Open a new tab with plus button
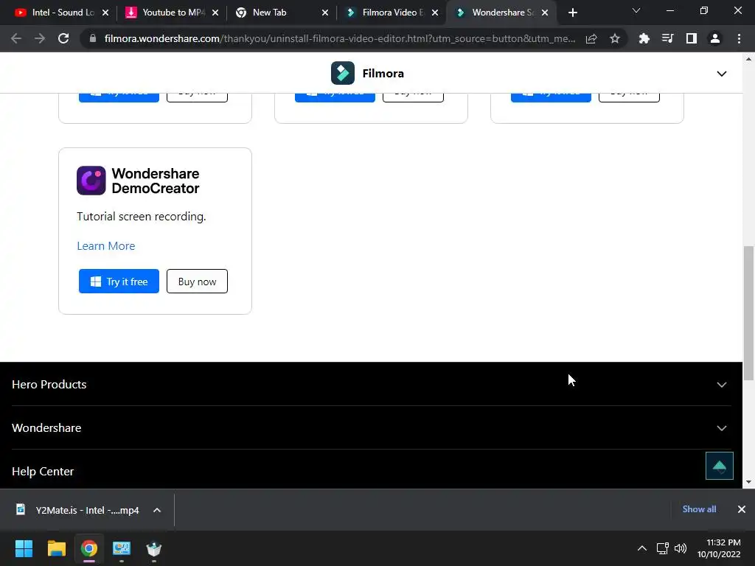Screen dimensions: 755x566 [572, 13]
